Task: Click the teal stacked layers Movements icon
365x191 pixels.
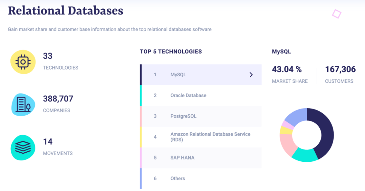Action: coord(23,147)
